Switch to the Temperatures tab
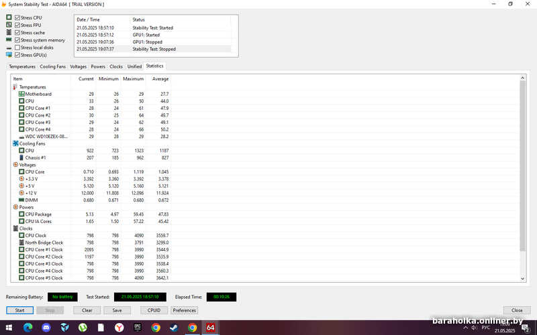 (x=22, y=66)
